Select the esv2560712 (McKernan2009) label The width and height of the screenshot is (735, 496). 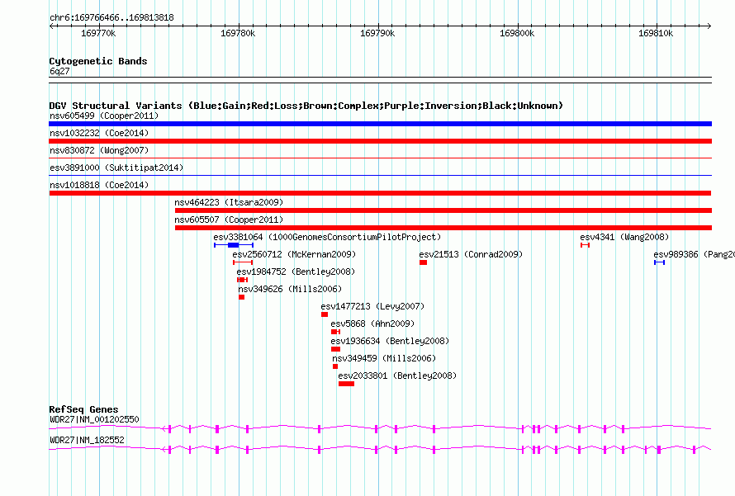294,254
